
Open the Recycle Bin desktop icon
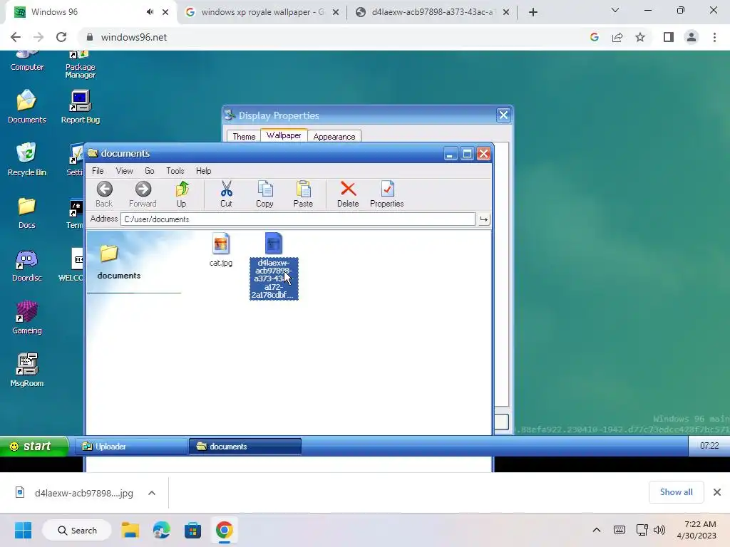(x=27, y=159)
